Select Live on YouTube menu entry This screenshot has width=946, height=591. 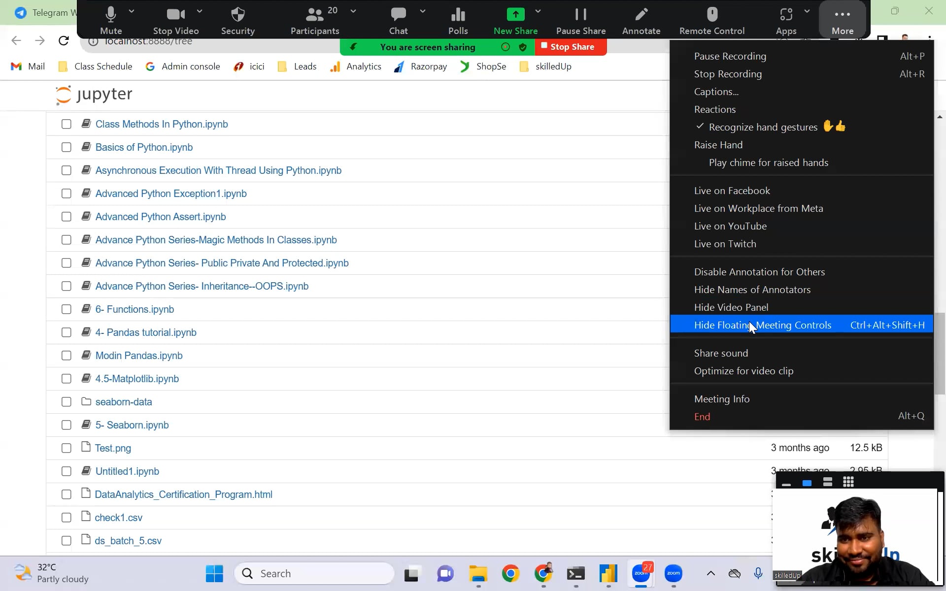point(802,226)
